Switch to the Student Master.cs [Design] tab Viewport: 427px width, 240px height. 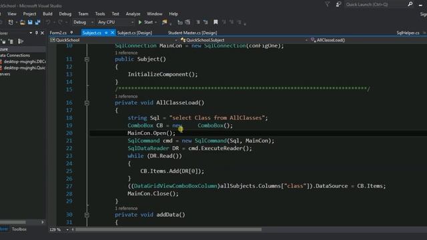pyautogui.click(x=192, y=33)
